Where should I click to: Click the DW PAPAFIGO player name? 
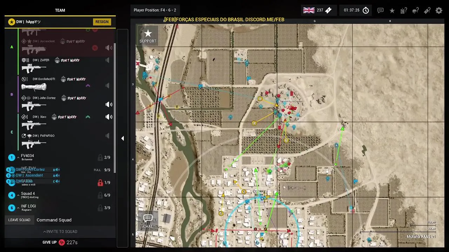click(x=43, y=136)
